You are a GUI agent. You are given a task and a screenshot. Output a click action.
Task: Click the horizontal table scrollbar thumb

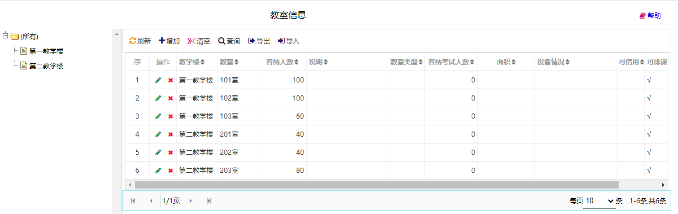377,185
